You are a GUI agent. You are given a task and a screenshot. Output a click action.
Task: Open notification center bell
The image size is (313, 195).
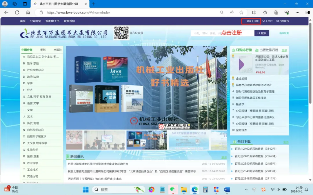coord(306,190)
